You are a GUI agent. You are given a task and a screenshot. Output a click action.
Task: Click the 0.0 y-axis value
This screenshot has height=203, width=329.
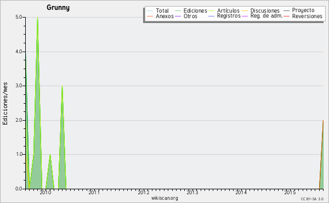click(x=19, y=189)
